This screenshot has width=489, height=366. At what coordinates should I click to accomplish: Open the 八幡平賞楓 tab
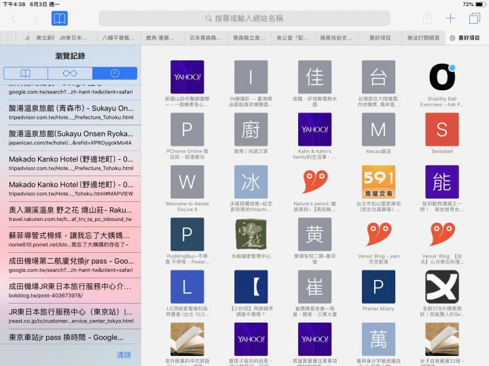[x=119, y=38]
